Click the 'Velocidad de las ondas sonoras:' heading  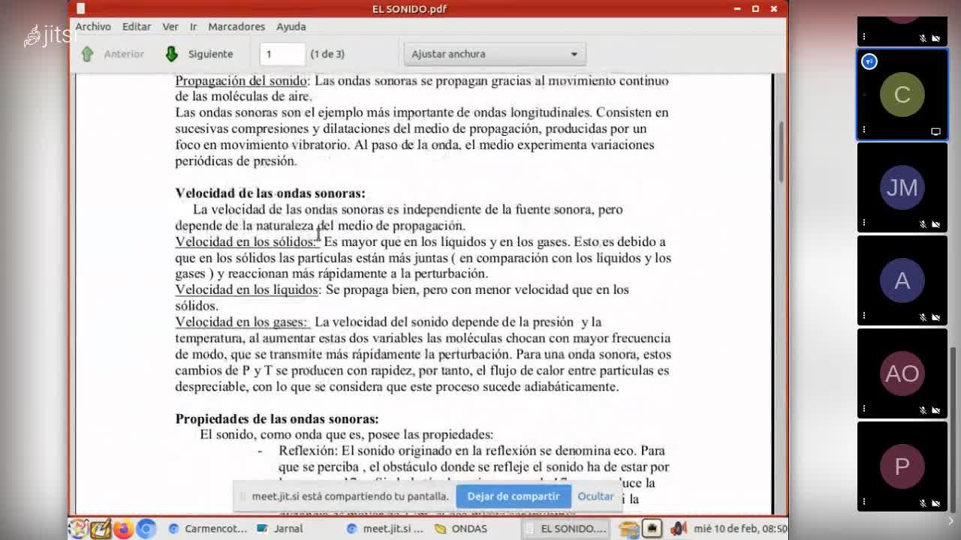(270, 193)
